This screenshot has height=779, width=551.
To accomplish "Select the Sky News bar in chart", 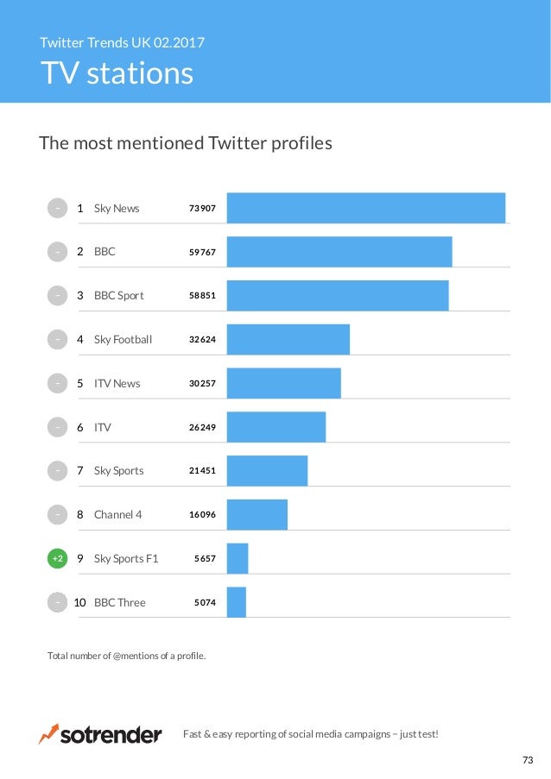I will click(366, 208).
